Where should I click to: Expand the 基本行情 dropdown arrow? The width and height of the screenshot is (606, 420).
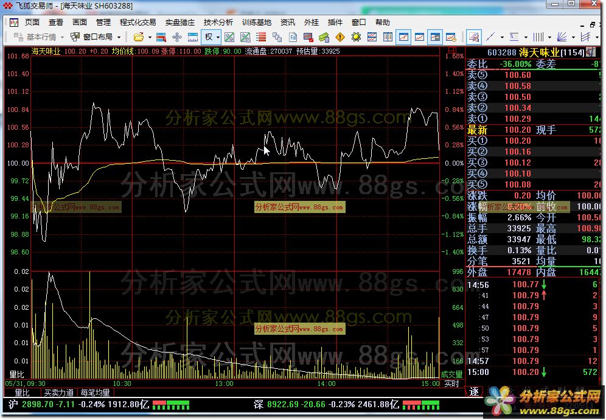point(62,38)
